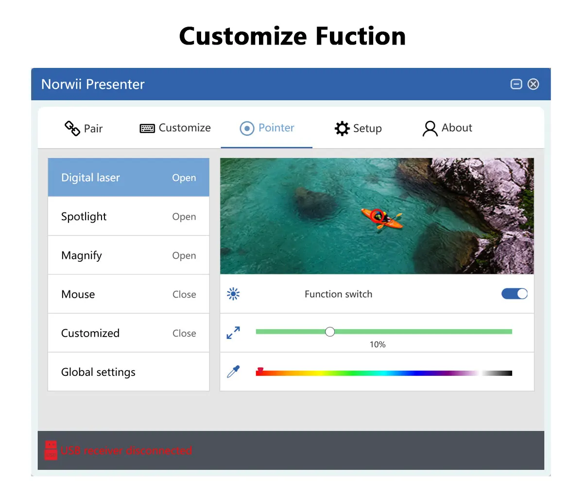Click the eyedropper color icon
Image resolution: width=583 pixels, height=485 pixels.
[x=234, y=372]
